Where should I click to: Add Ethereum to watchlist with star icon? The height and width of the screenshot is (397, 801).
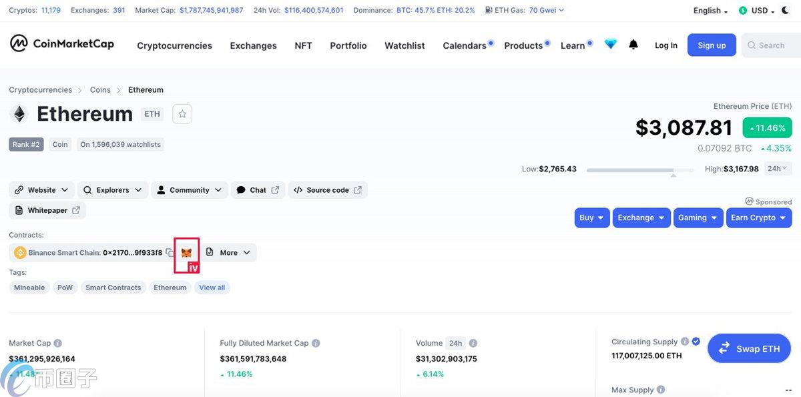pyautogui.click(x=182, y=114)
